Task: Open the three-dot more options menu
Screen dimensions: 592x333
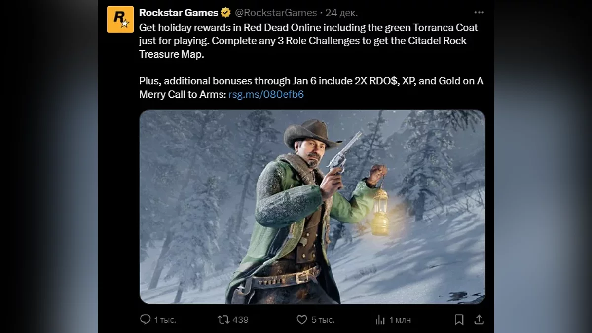Action: point(479,12)
